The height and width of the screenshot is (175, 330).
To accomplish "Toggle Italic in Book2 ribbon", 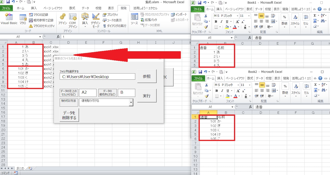I will [x=222, y=90].
